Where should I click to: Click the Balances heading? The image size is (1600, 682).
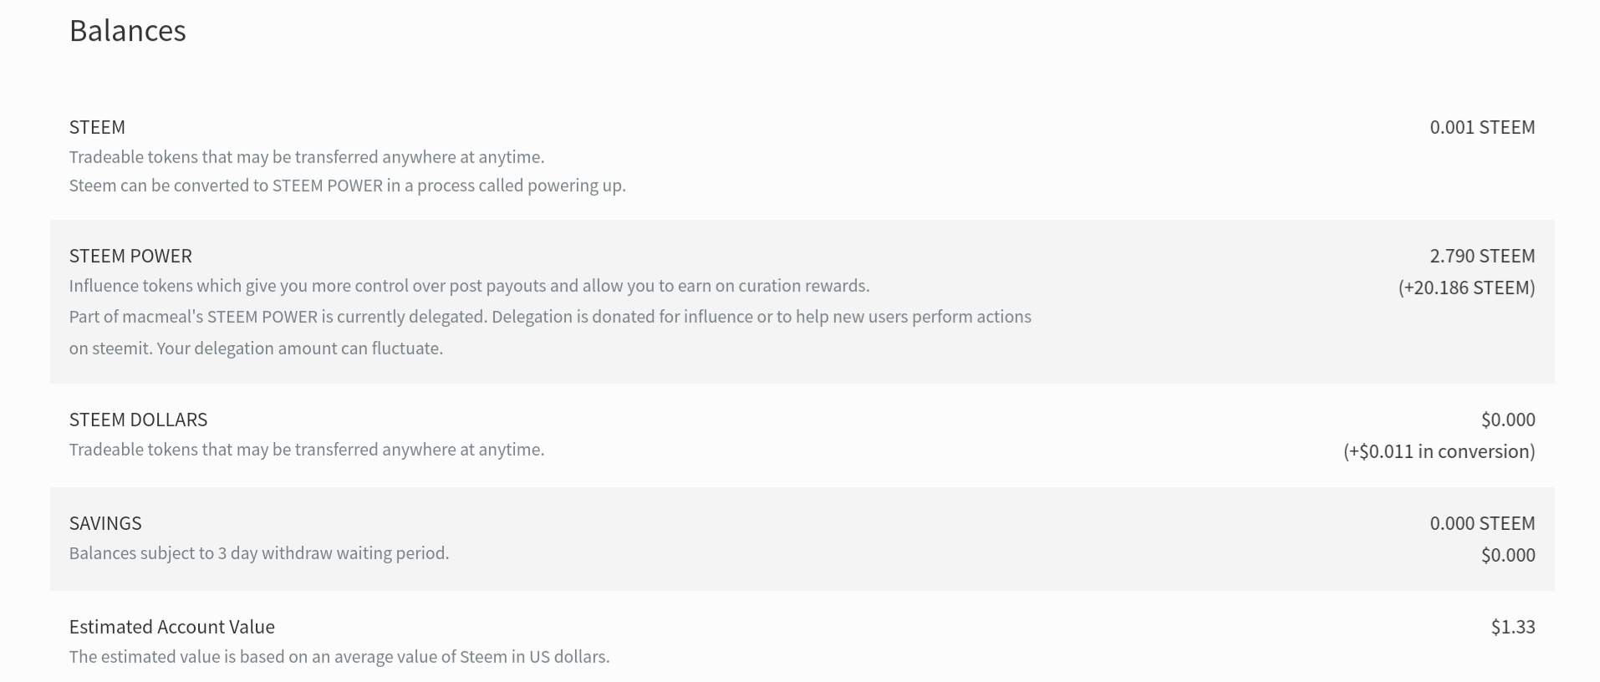coord(128,32)
